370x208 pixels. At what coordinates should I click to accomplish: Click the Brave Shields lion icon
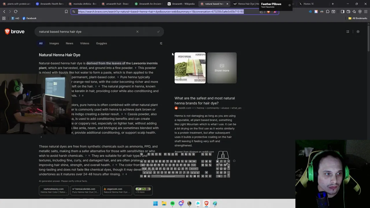(268, 12)
